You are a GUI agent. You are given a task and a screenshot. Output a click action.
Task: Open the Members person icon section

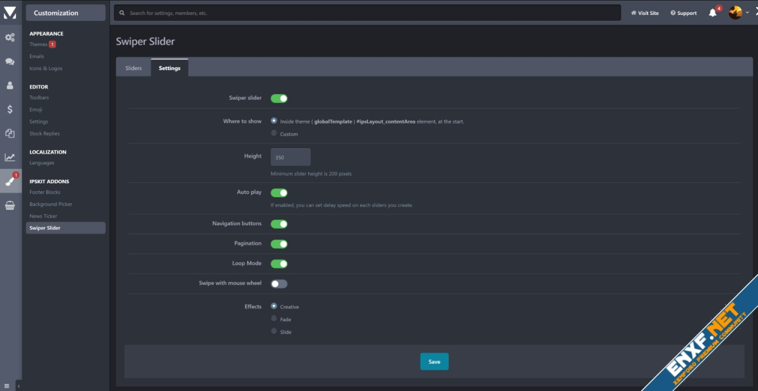pos(10,86)
